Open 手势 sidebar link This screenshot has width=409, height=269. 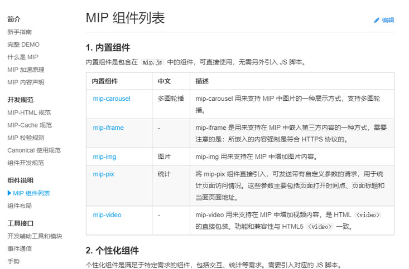click(x=13, y=261)
